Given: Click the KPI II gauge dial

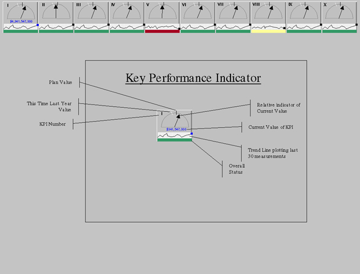Looking at the screenshot, I should 56,11.
